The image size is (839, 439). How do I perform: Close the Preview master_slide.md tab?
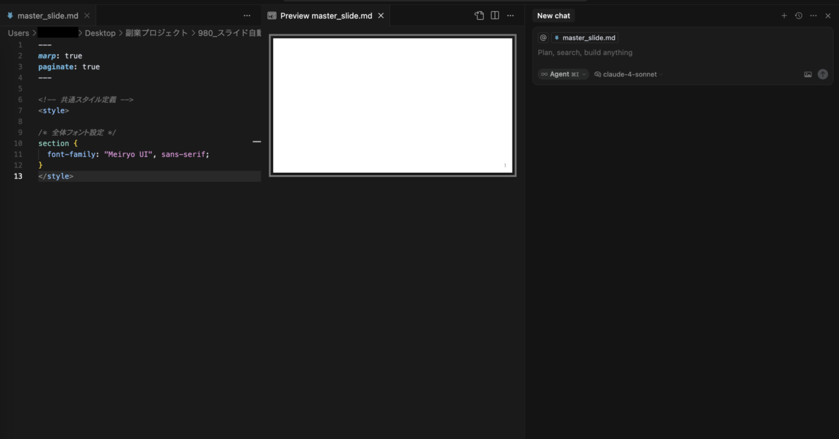pos(381,16)
